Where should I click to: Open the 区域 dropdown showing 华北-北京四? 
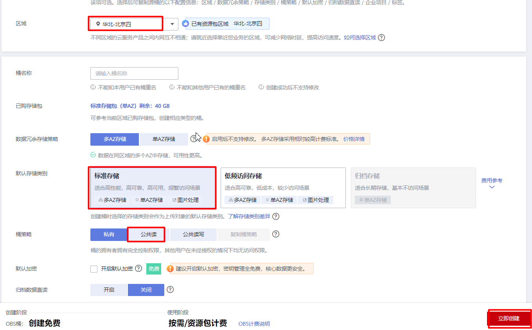coord(134,24)
